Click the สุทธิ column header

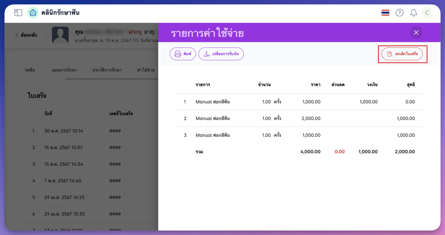coord(411,85)
